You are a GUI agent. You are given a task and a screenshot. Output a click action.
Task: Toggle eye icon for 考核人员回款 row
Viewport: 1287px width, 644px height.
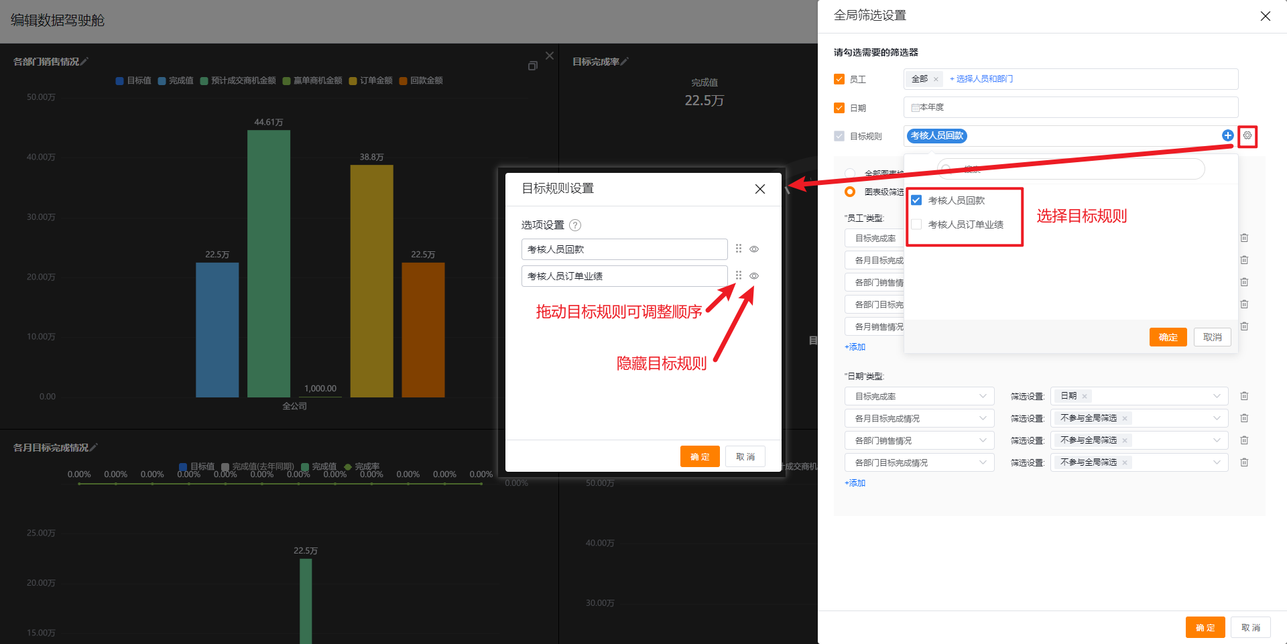(x=754, y=249)
